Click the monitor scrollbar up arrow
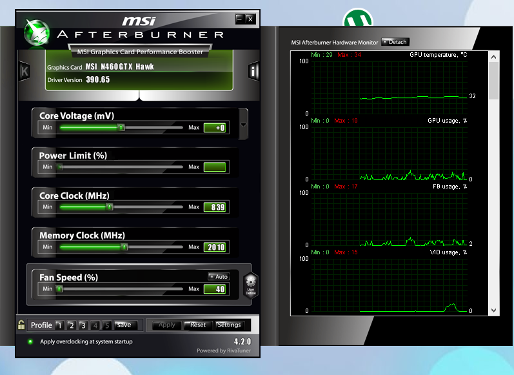 pyautogui.click(x=493, y=57)
